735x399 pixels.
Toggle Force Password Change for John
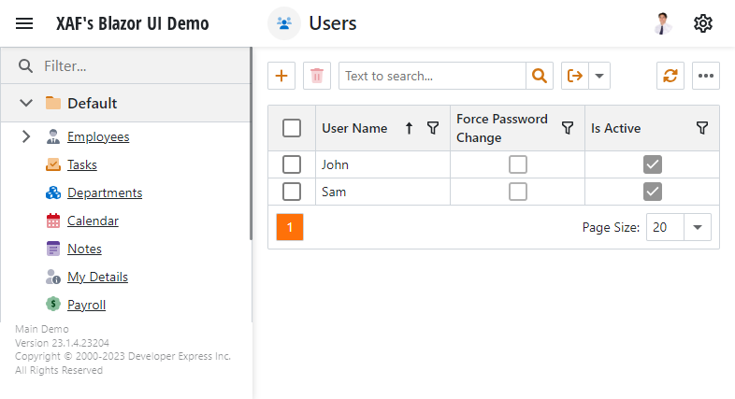518,164
